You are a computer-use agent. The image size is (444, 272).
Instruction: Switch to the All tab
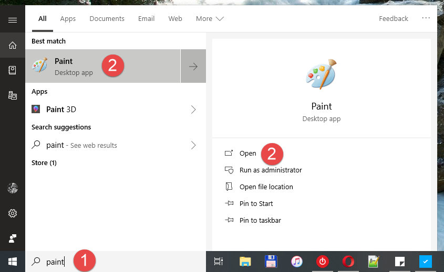(43, 19)
